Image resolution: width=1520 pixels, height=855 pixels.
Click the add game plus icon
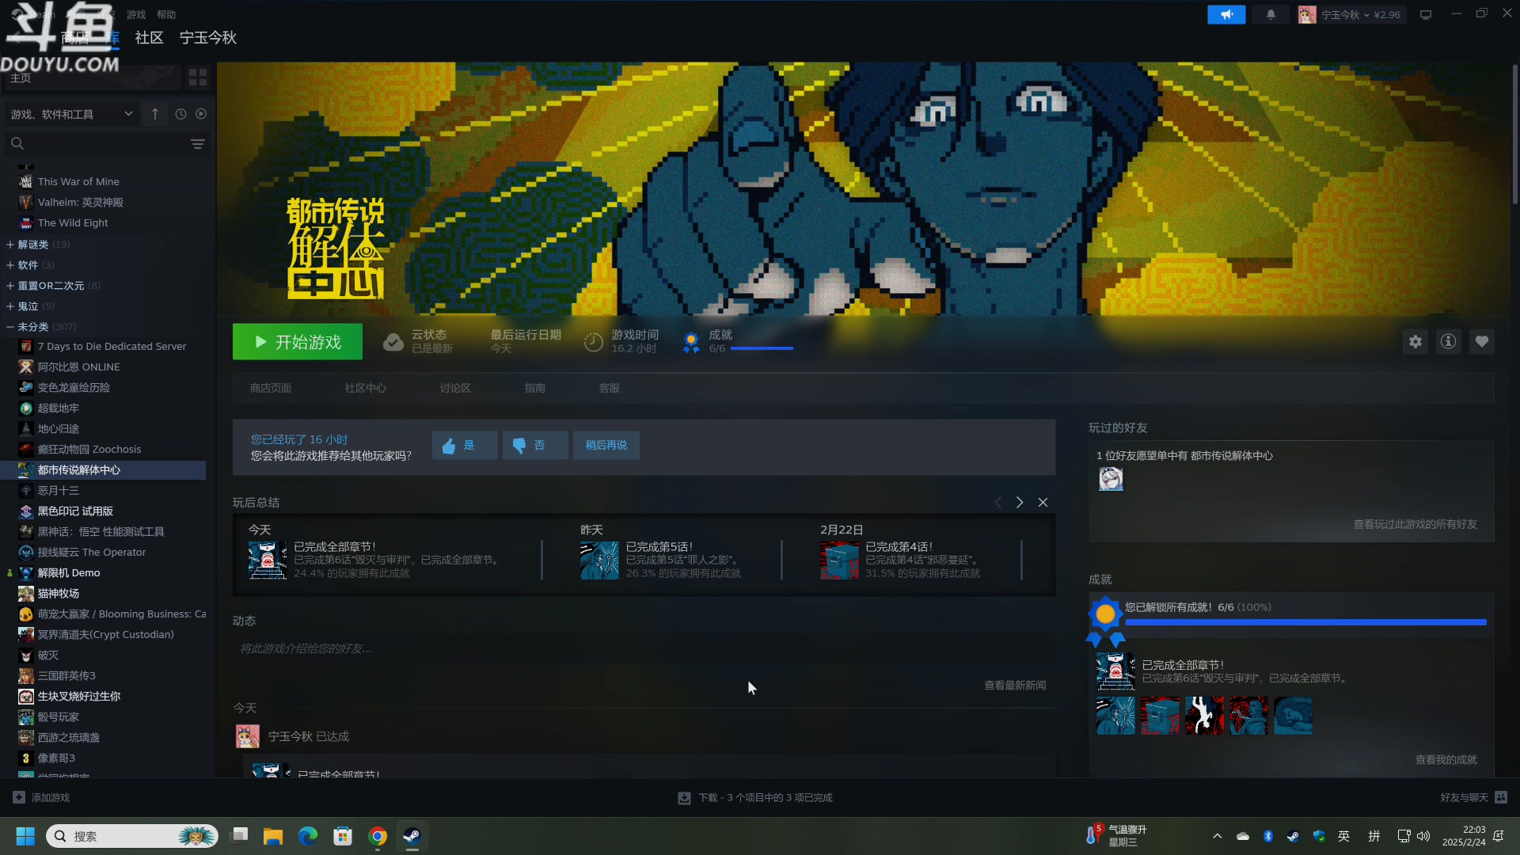pyautogui.click(x=19, y=797)
